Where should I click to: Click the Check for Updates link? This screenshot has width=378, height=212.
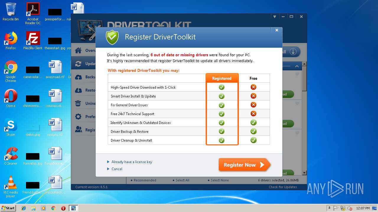[x=283, y=187]
